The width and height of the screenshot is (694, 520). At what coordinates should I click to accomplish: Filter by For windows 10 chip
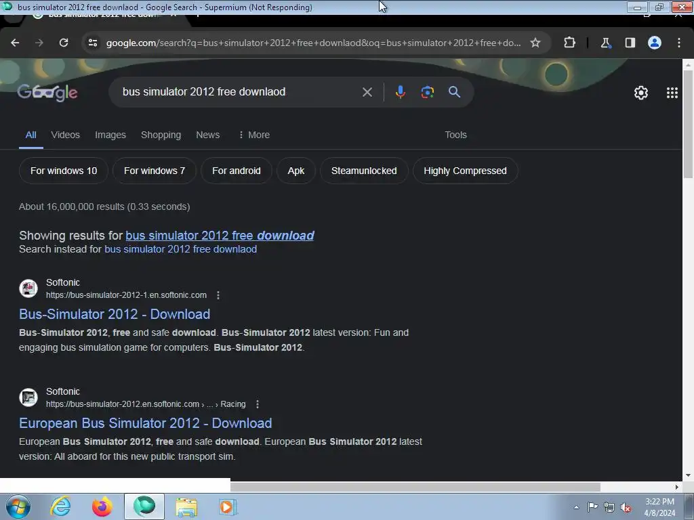64,171
